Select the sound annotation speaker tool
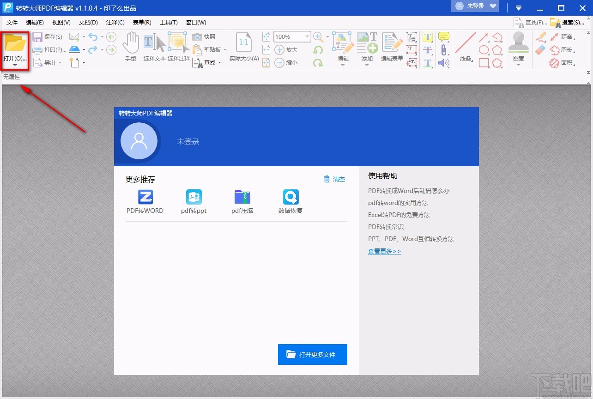The image size is (593, 399). [x=443, y=62]
